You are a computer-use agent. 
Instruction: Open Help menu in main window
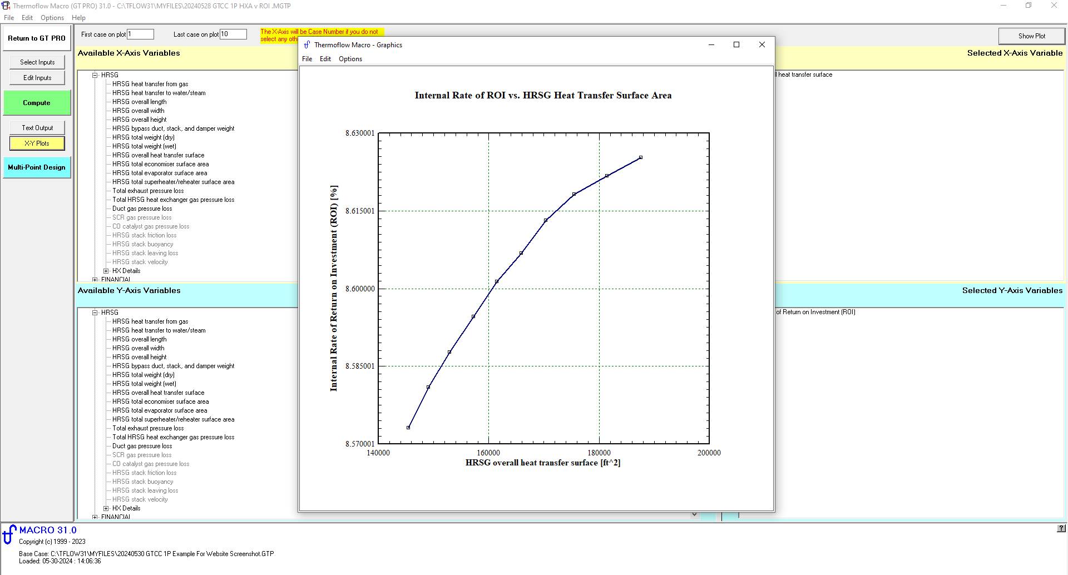click(79, 18)
